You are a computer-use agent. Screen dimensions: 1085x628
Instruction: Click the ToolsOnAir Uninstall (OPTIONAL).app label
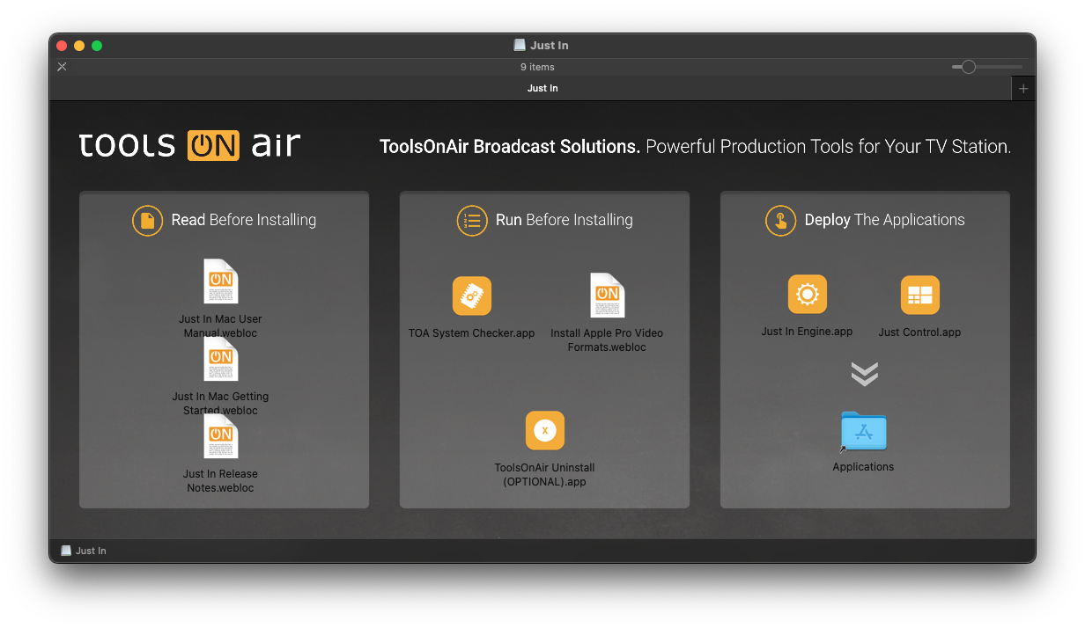click(x=545, y=475)
